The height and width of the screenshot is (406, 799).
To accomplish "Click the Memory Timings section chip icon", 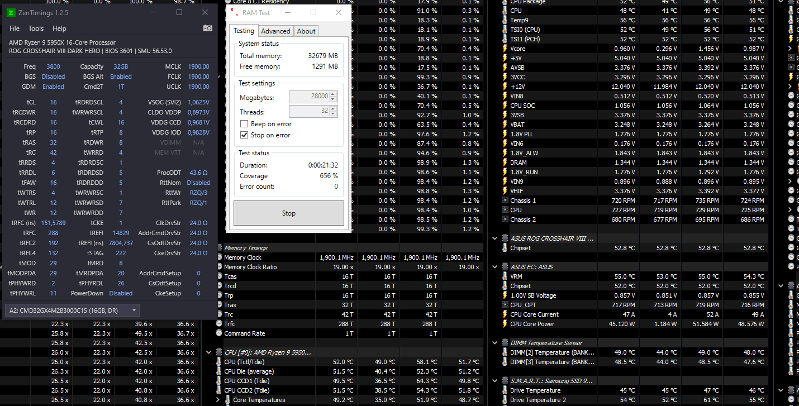I will (x=219, y=248).
